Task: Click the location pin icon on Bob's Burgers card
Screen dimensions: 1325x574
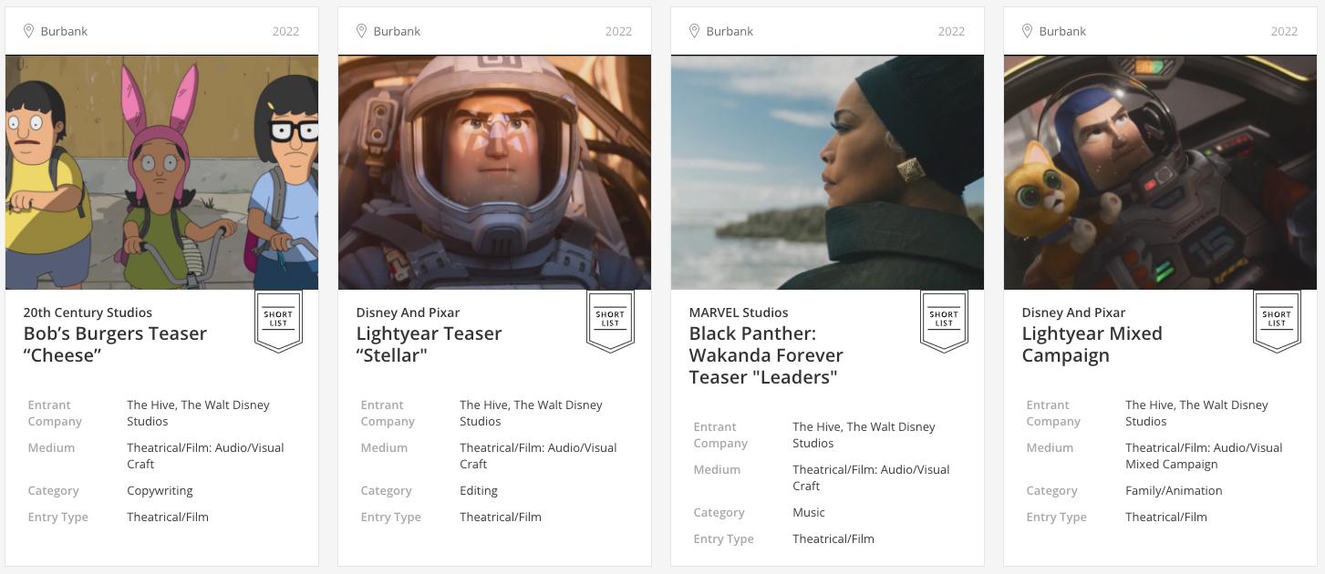Action: [28, 31]
